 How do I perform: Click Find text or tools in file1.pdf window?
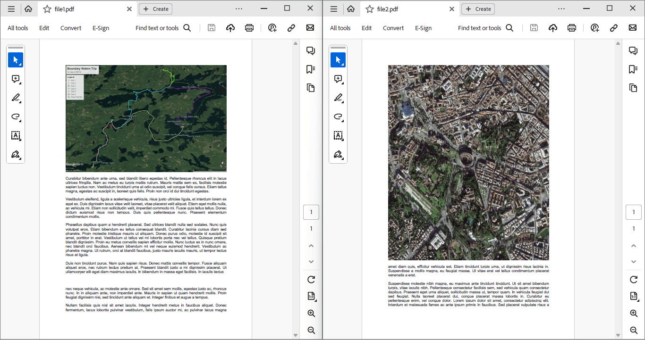coord(163,28)
